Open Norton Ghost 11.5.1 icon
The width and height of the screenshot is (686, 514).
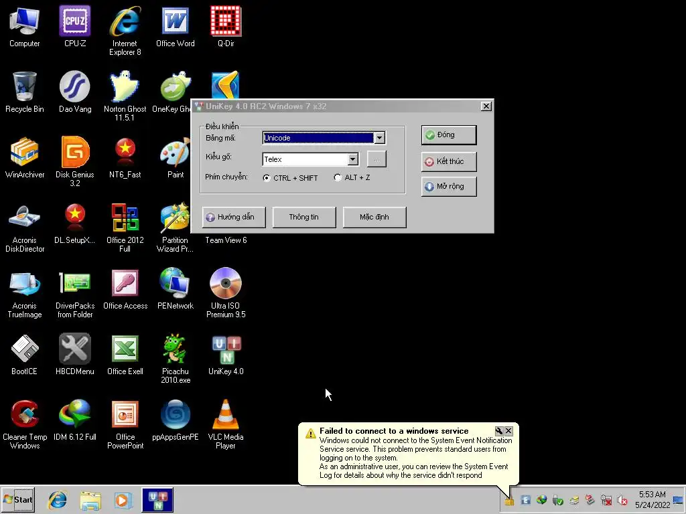125,96
